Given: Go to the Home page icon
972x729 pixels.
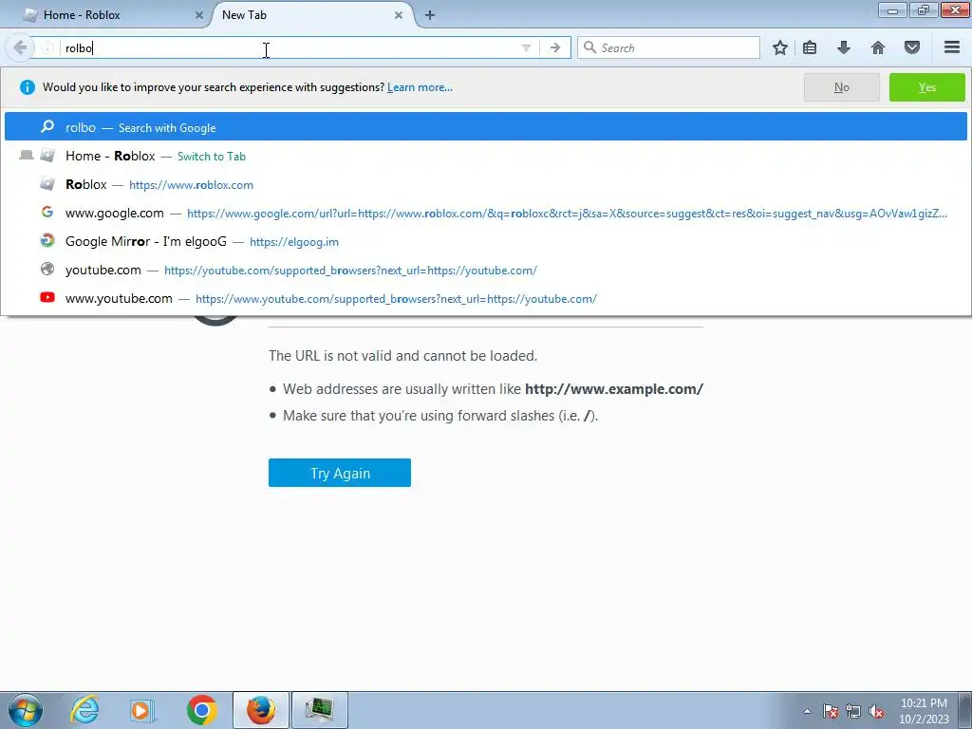Looking at the screenshot, I should pos(878,47).
